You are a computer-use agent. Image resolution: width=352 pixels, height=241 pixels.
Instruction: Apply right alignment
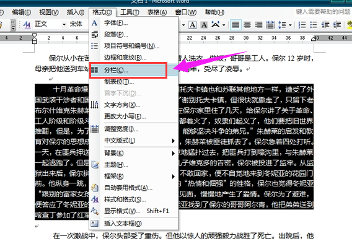tap(259, 25)
